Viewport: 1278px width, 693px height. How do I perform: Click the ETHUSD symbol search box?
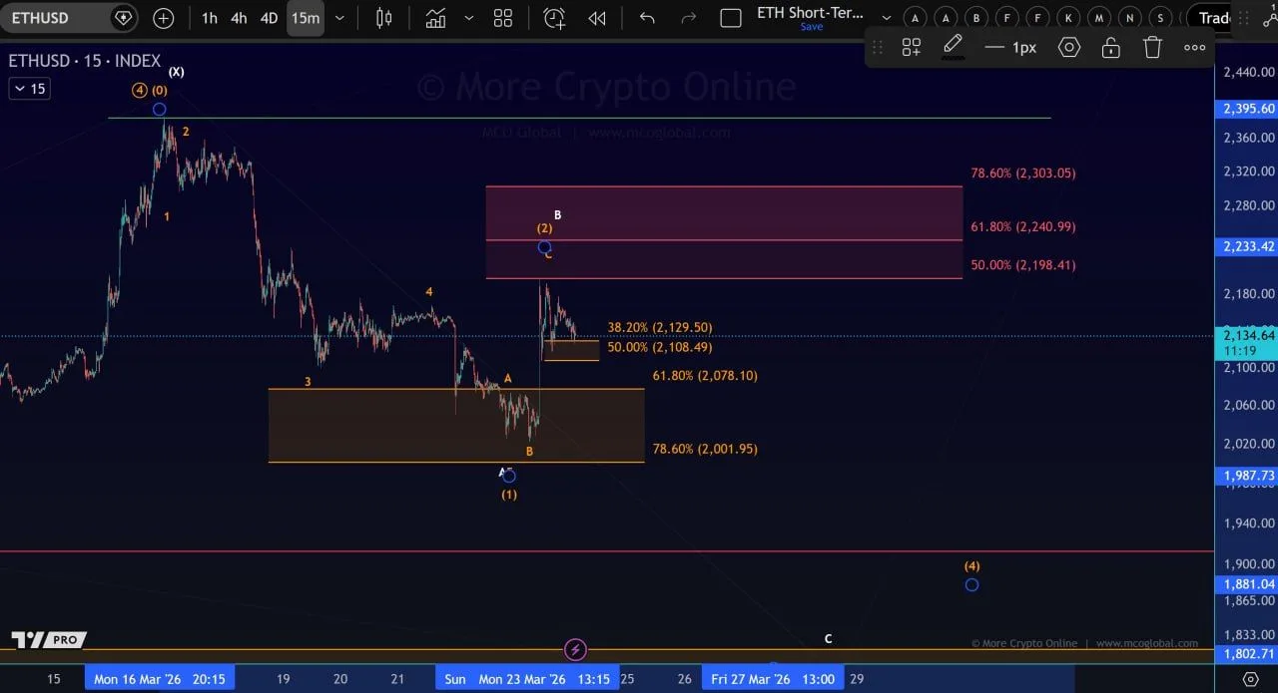pyautogui.click(x=50, y=18)
